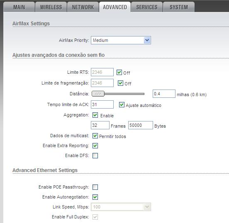The width and height of the screenshot is (229, 223).
Task: Click the Tempo limite de ACK field
Action: point(102,104)
